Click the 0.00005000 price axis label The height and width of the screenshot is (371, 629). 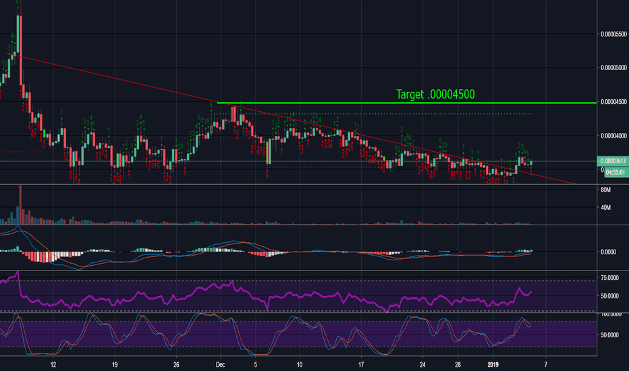(x=613, y=67)
